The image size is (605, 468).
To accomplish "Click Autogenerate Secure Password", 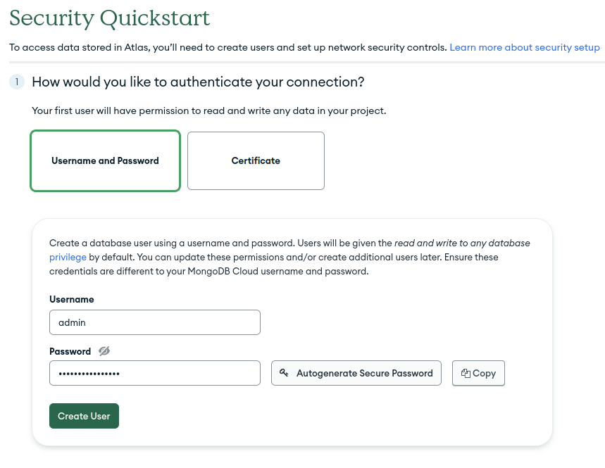I will click(x=356, y=373).
